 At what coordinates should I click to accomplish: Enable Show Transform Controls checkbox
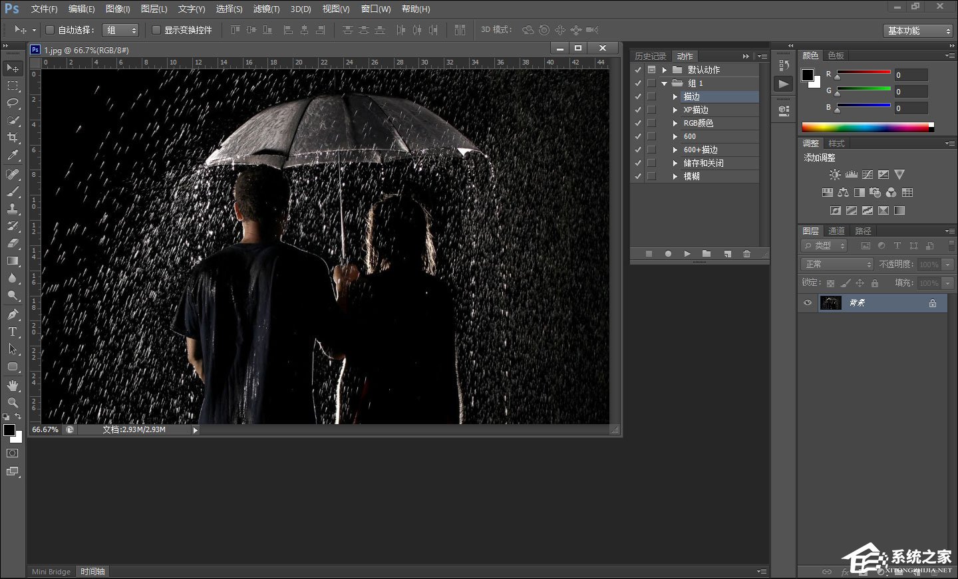point(156,30)
